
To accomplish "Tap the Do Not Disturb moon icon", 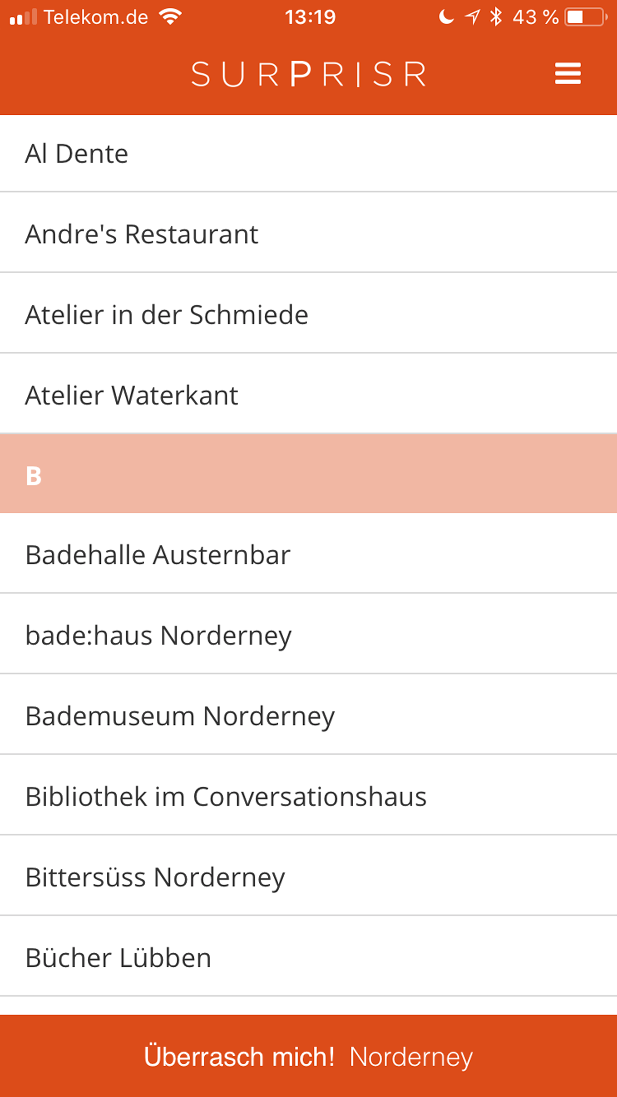I will tap(446, 17).
